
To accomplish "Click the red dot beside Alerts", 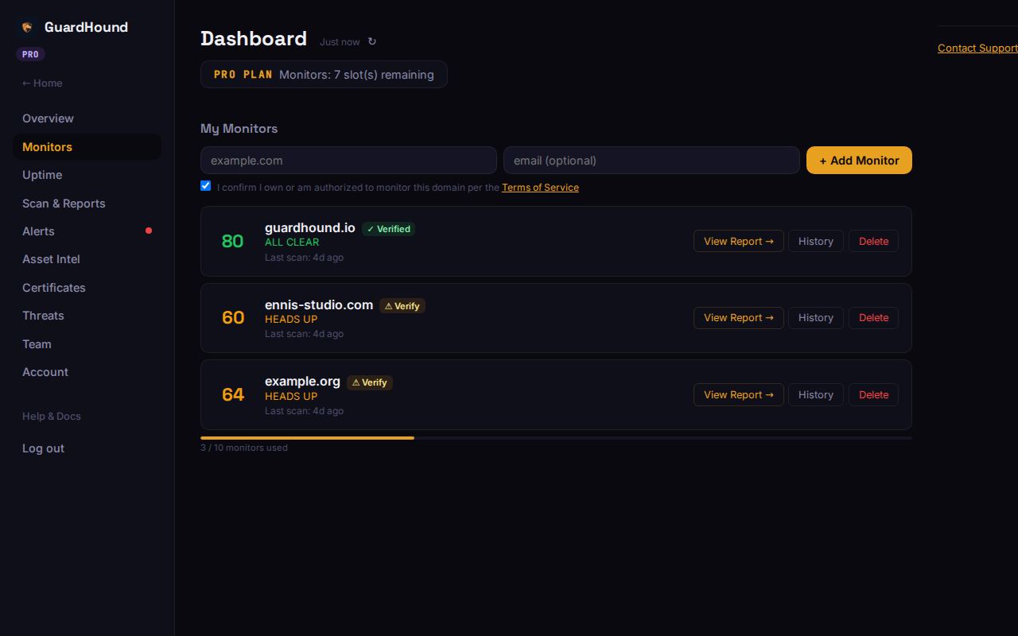I will (149, 231).
